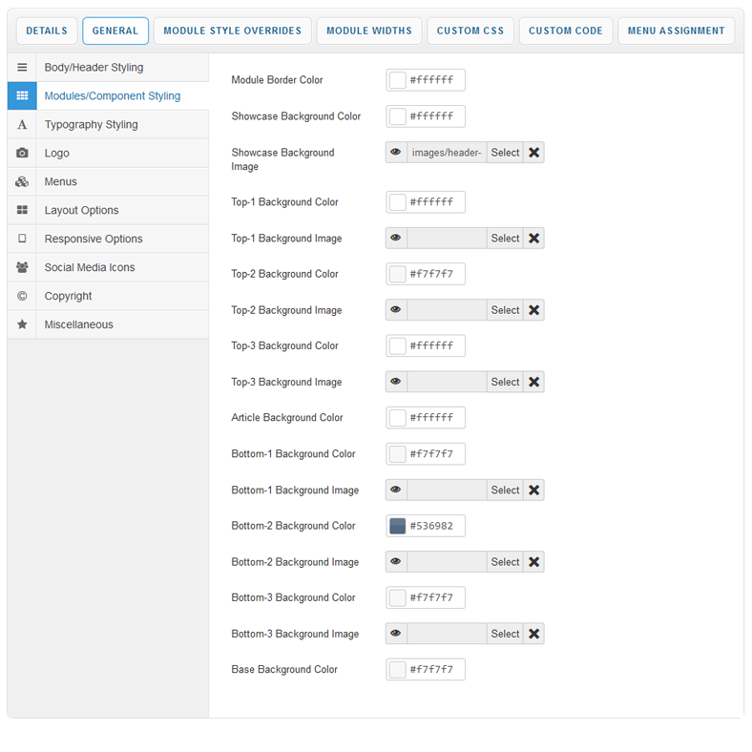Click the Responsive Options tablet icon
The width and height of the screenshot is (752, 752).
coord(22,240)
